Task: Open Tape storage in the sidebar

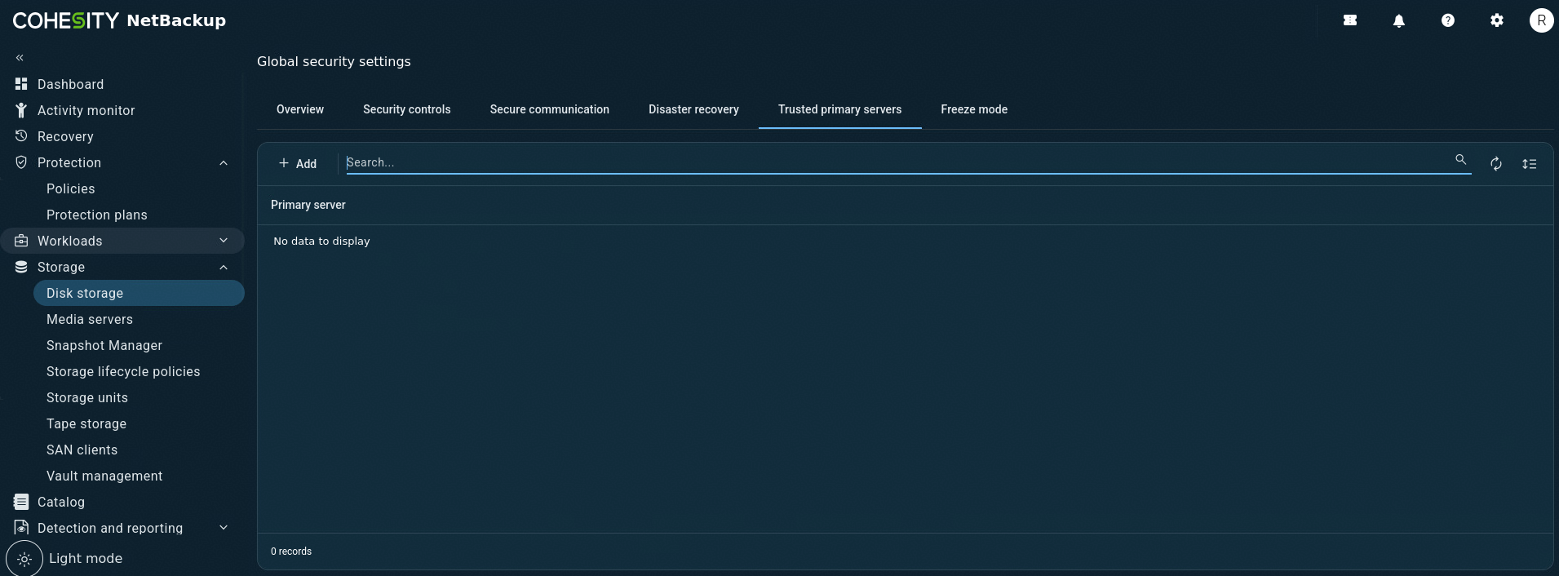Action: 86,423
